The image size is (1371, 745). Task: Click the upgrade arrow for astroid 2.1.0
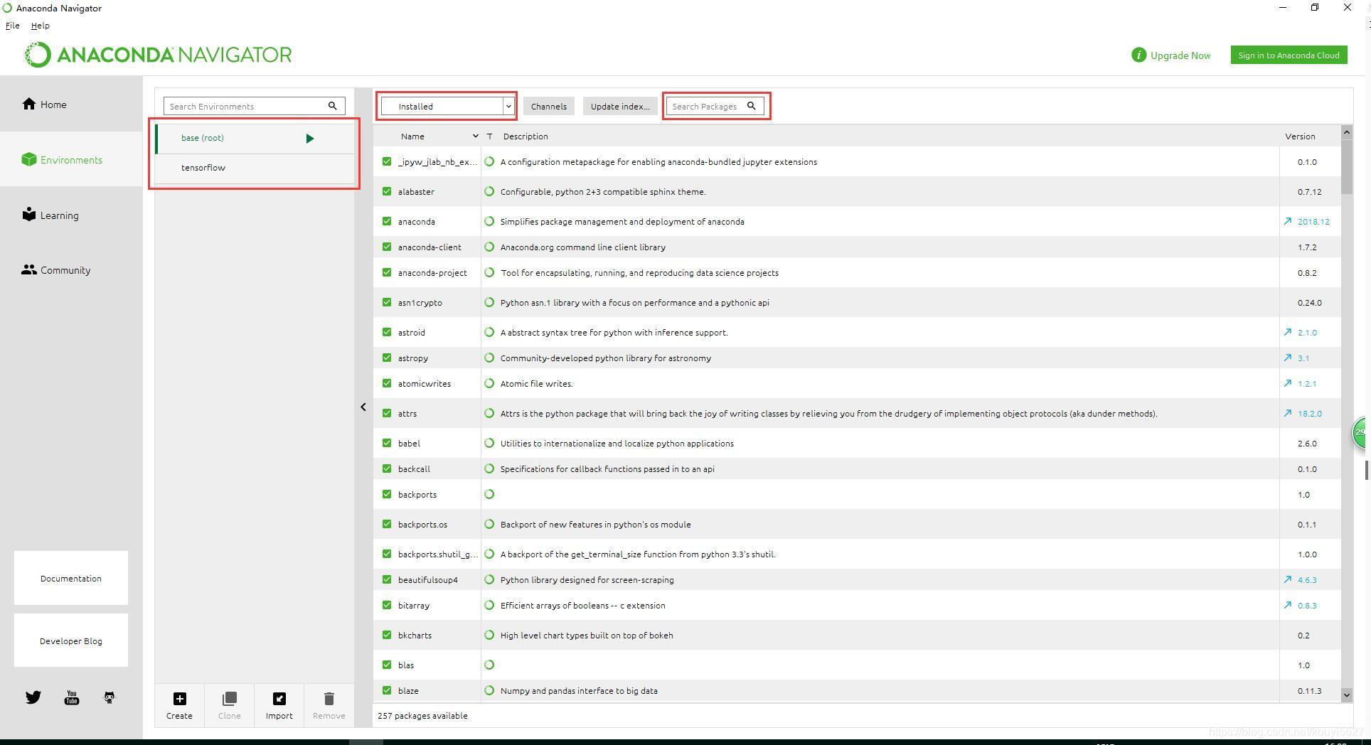1287,333
